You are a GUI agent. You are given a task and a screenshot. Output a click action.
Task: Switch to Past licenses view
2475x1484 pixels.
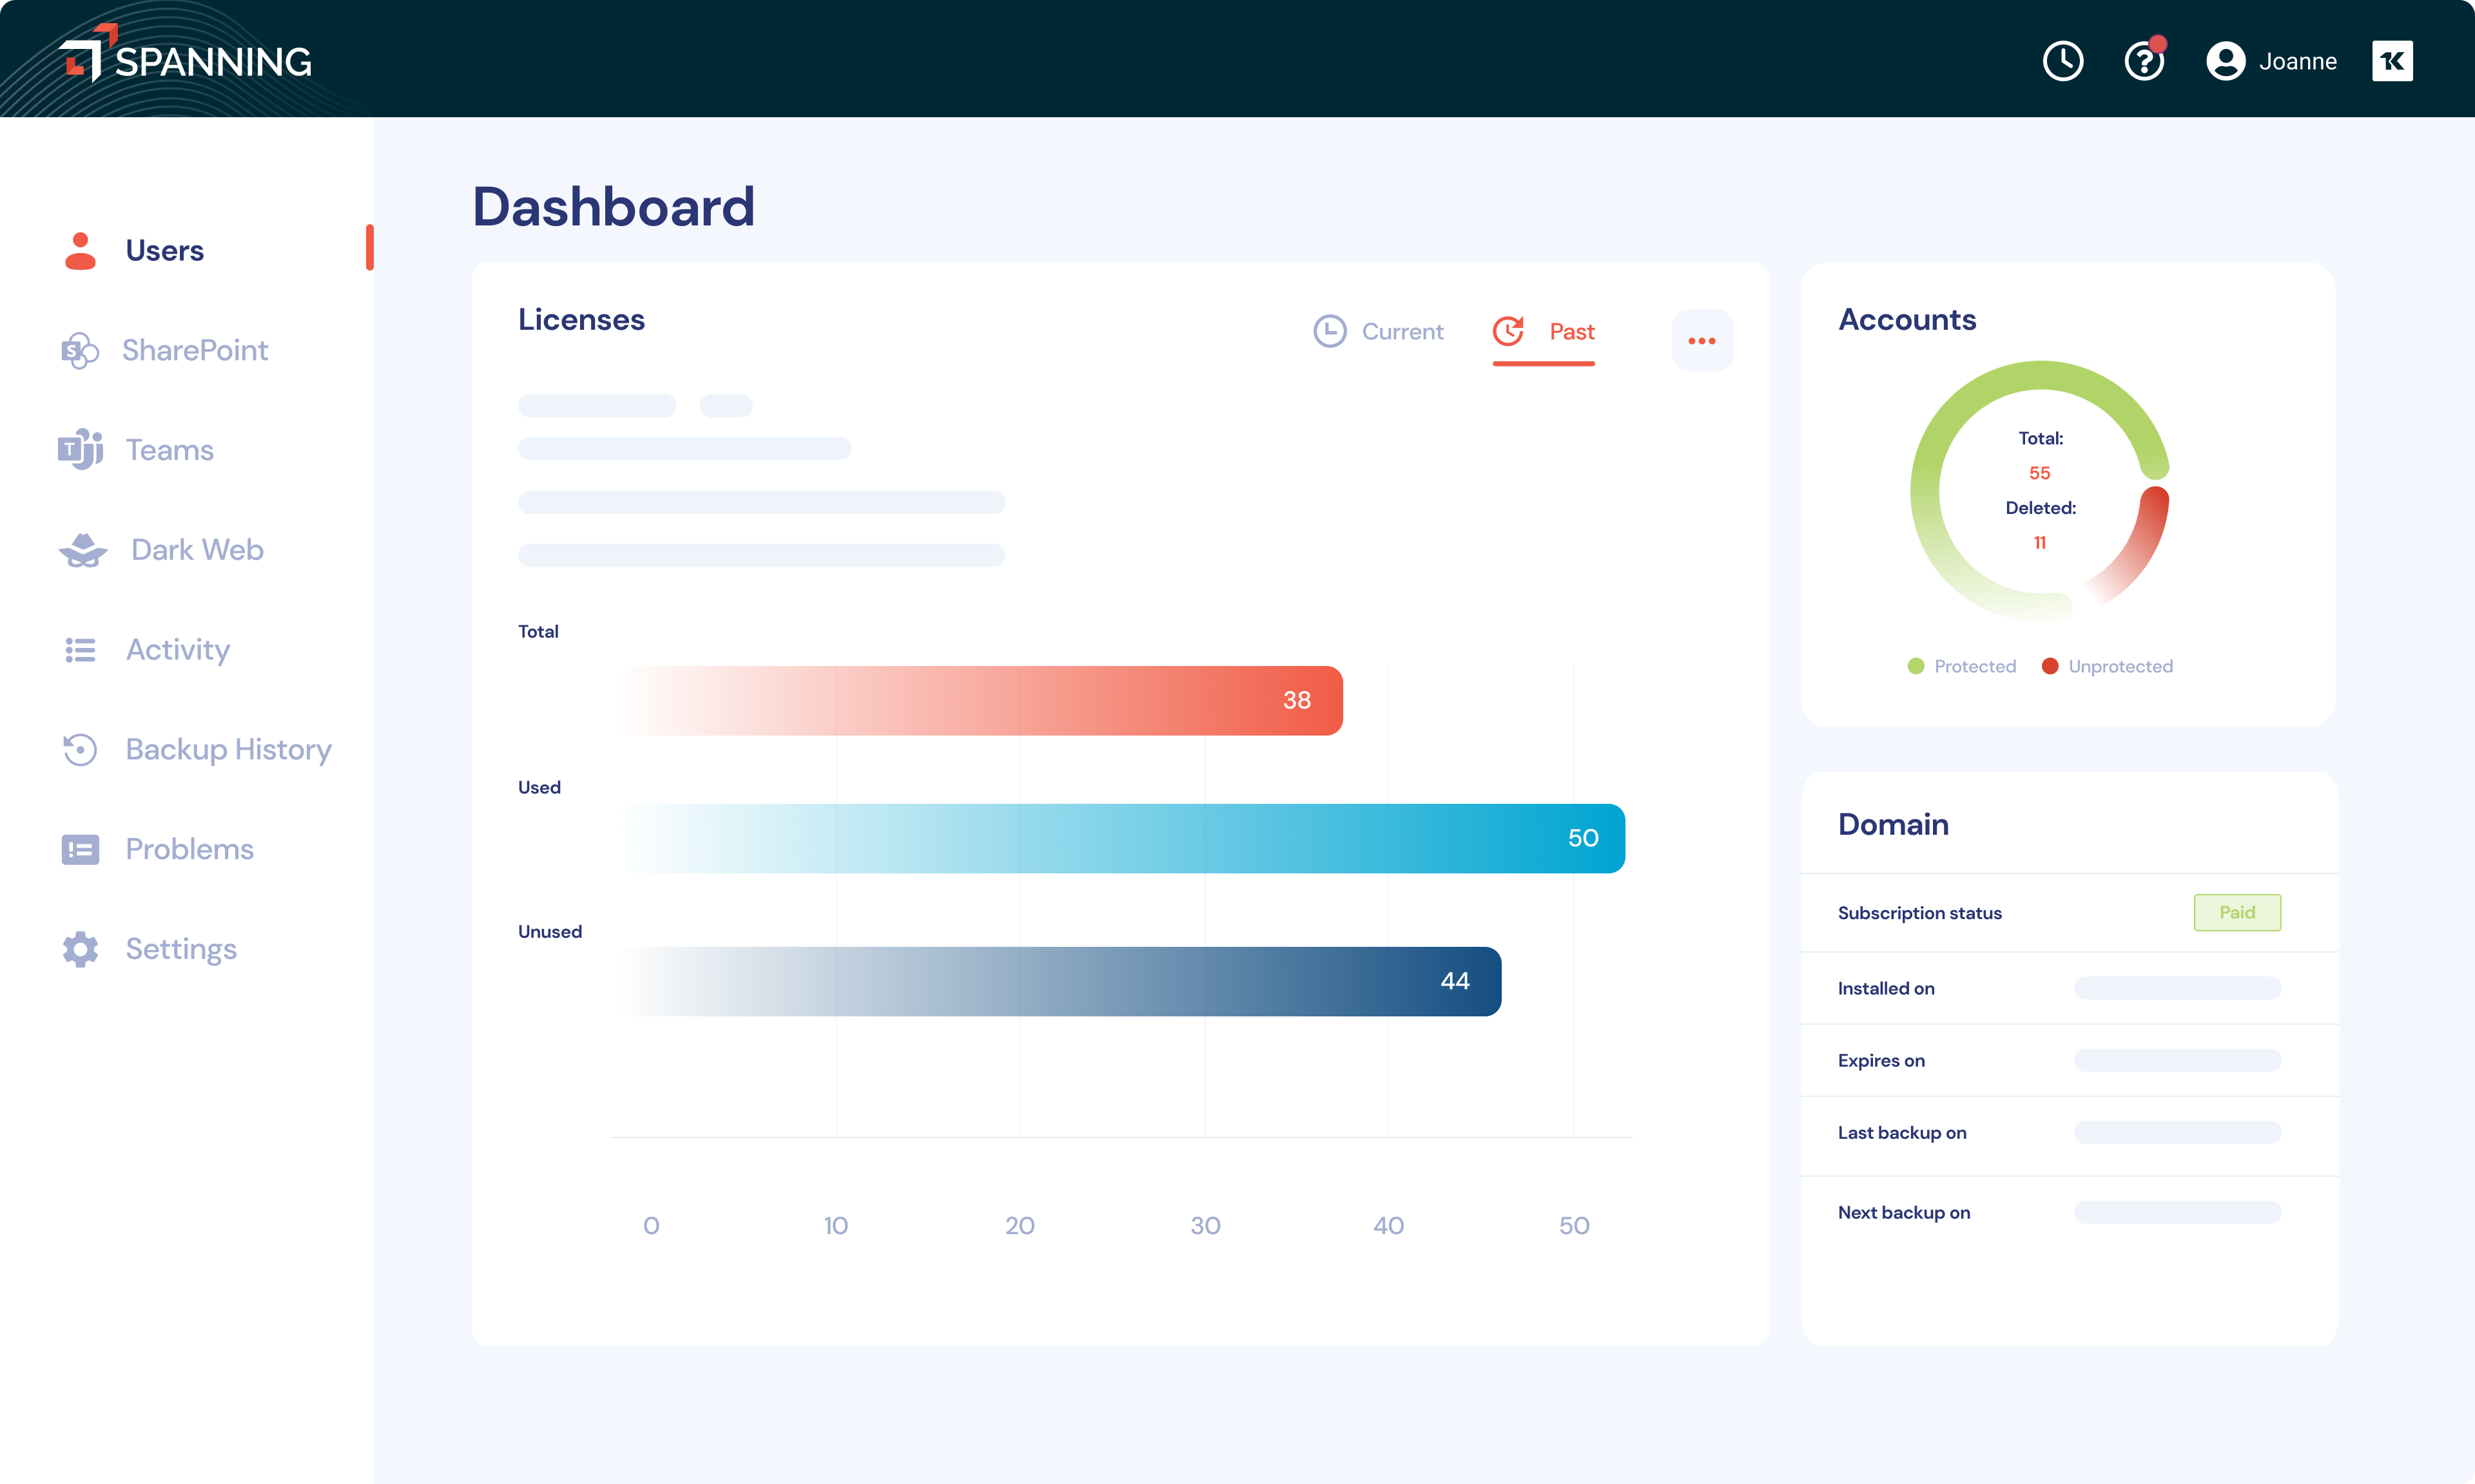coord(1545,332)
